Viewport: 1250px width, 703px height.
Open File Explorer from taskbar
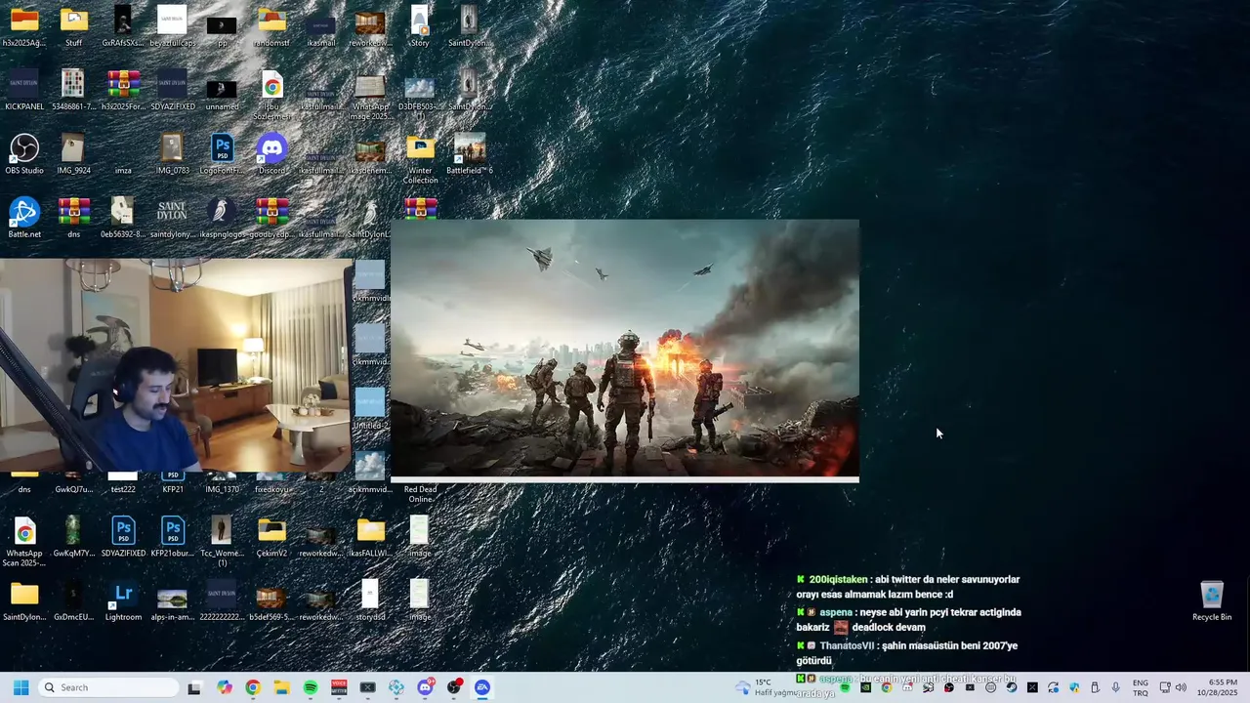point(281,687)
